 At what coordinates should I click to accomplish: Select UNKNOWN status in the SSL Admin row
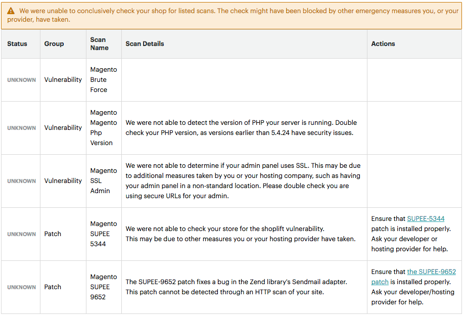coord(21,181)
